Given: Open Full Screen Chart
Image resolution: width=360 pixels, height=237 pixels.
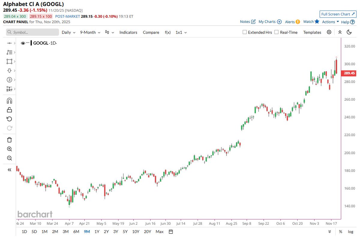Looking at the screenshot, I should coord(337,14).
